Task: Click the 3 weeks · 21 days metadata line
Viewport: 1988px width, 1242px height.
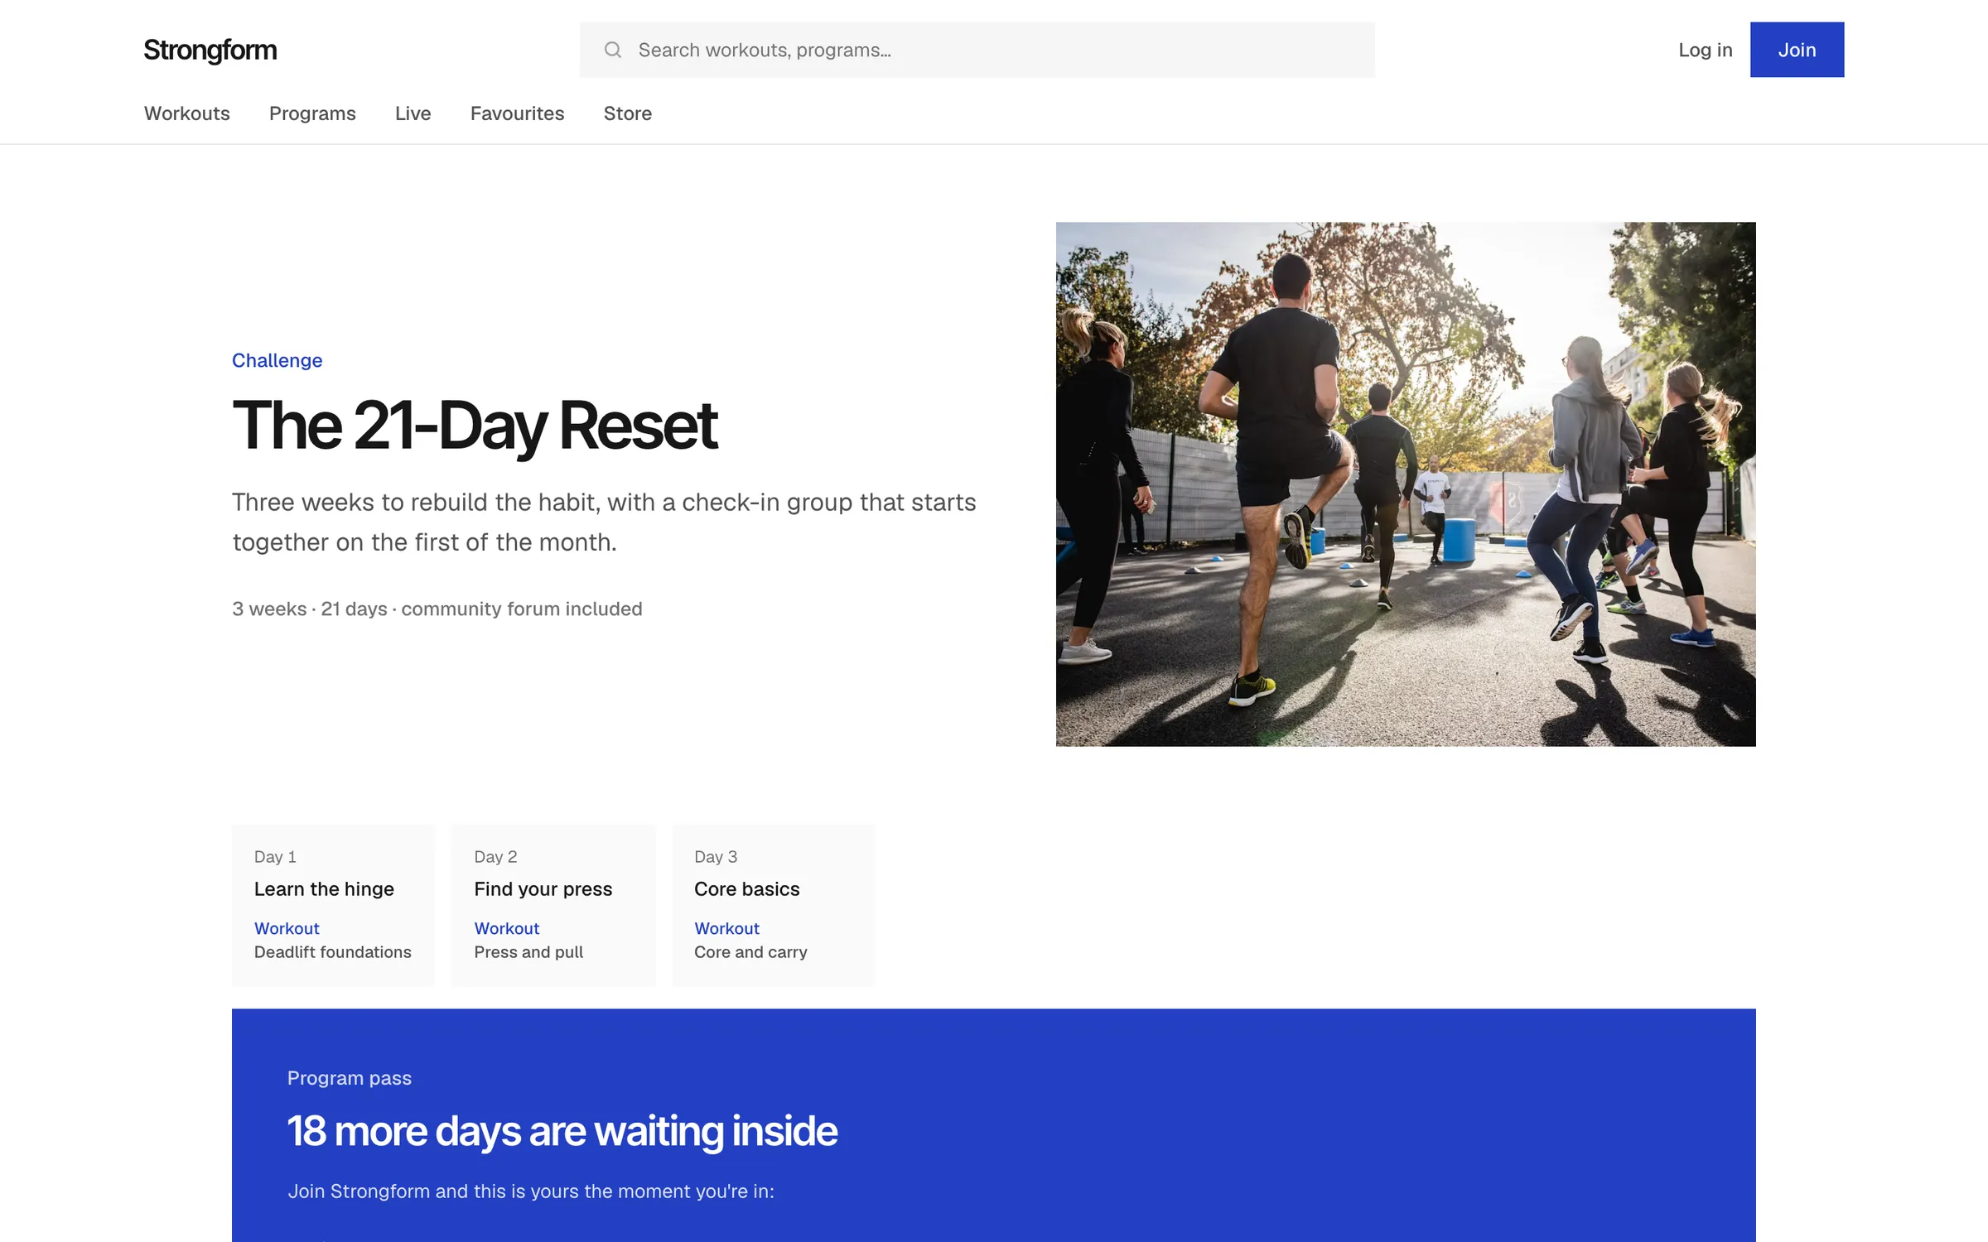Action: tap(437, 609)
